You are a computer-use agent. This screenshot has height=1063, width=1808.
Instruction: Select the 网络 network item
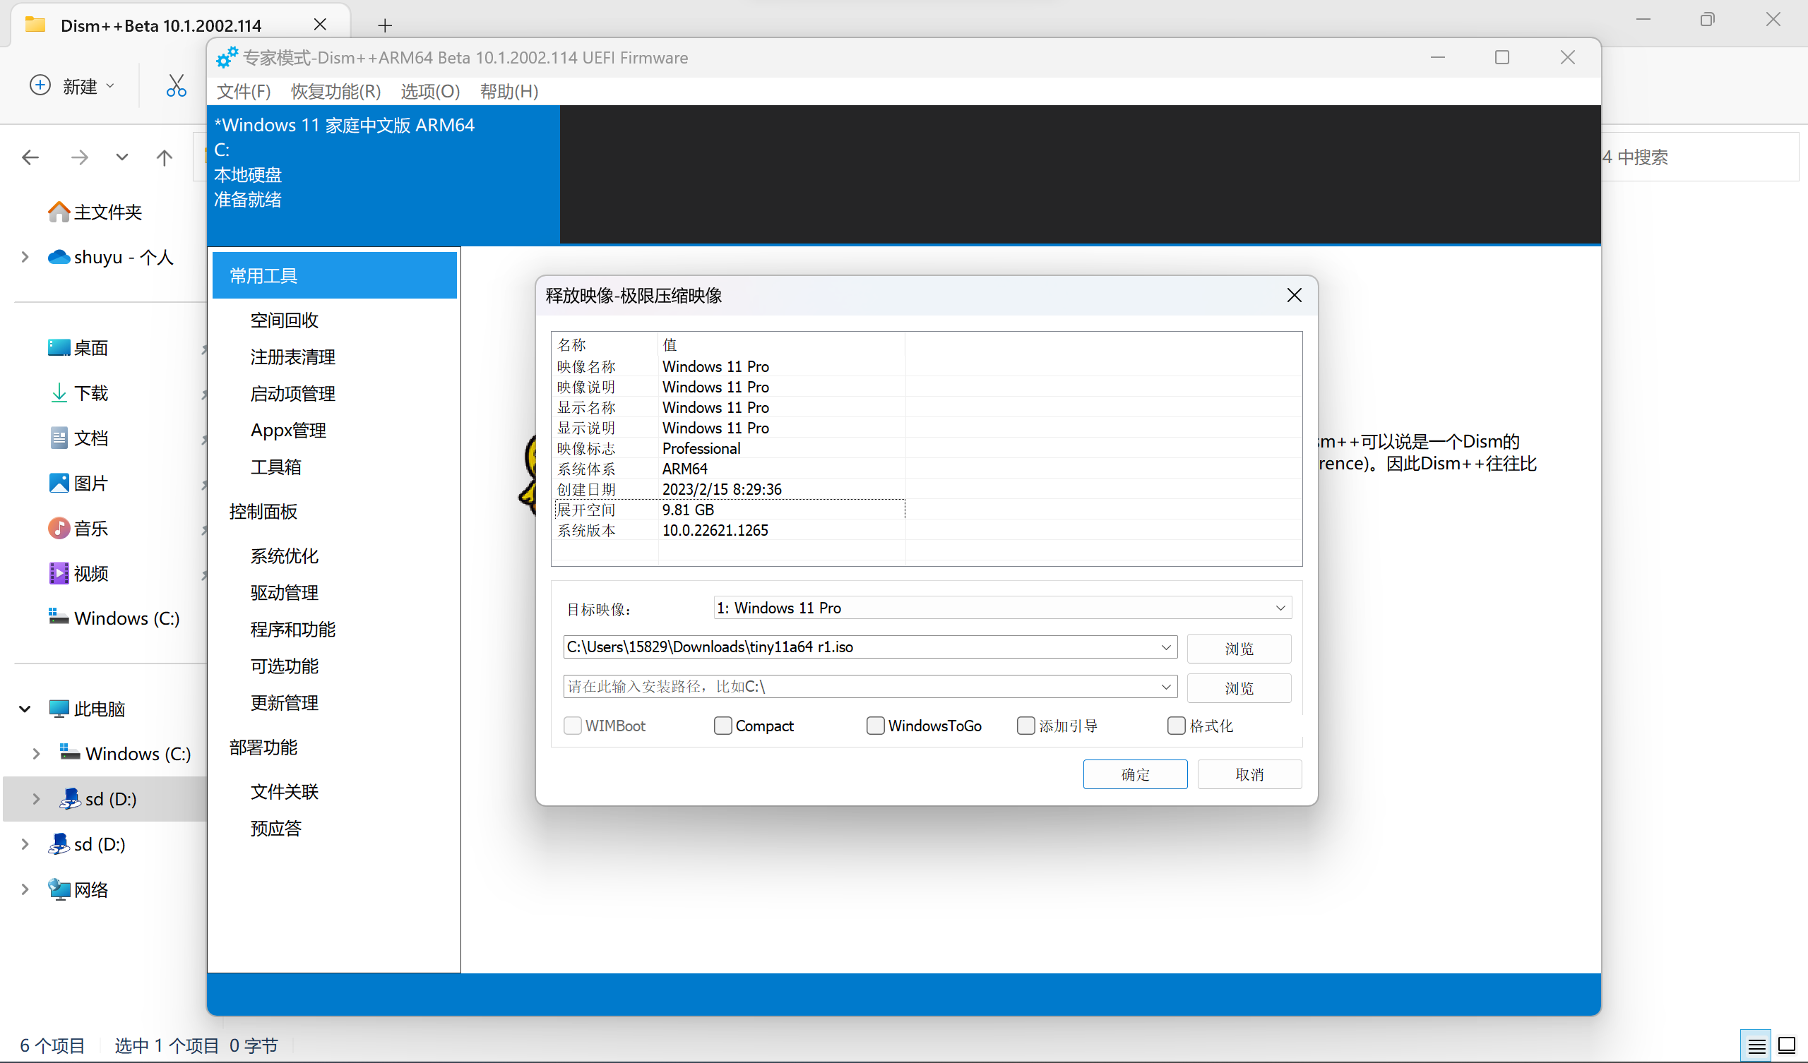(78, 889)
